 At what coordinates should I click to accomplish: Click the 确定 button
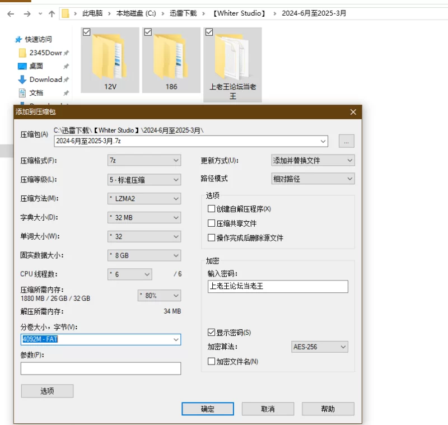pyautogui.click(x=207, y=409)
